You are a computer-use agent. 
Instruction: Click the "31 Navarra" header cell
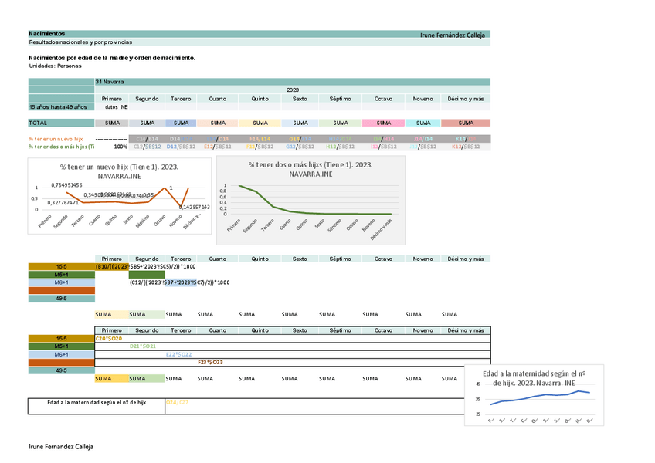coord(110,81)
